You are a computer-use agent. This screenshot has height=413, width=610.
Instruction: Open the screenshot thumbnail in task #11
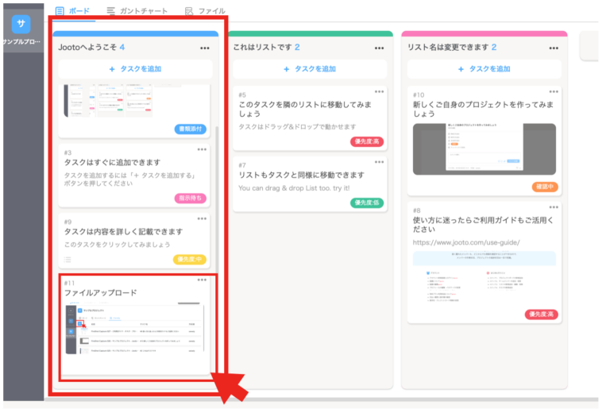coord(134,328)
